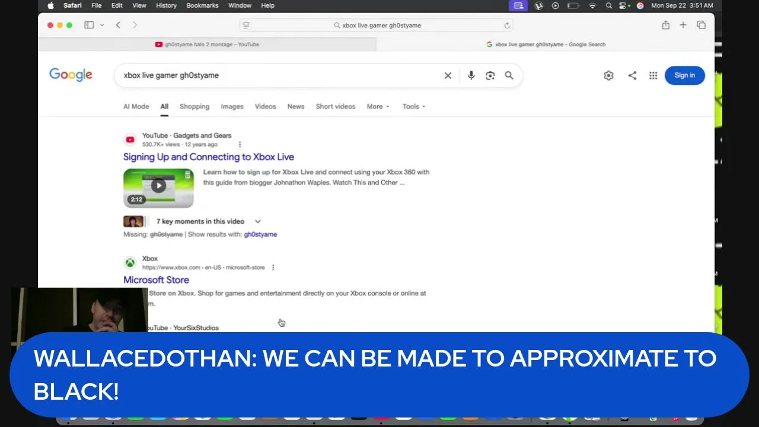The height and width of the screenshot is (427, 759).
Task: Expand the sidebar tab group dropdown
Action: pyautogui.click(x=102, y=25)
